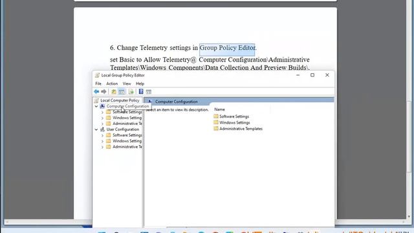Viewport: 414px width, 233px height.
Task: Go back with the blue Back arrow
Action: pos(96,92)
